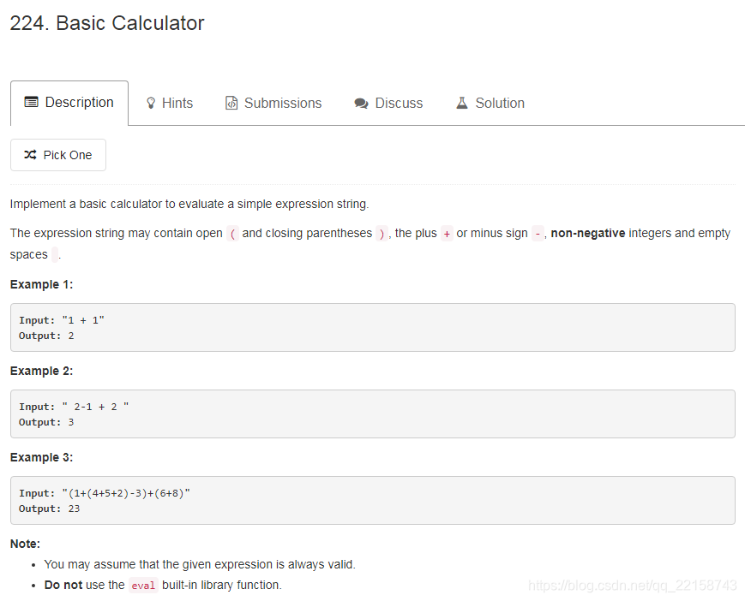View the Solution tab
Screen dimensions: 745x601
490,103
